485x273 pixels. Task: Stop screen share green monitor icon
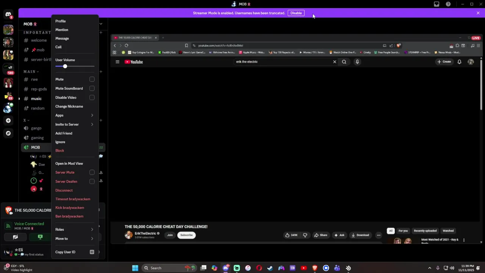coord(40,237)
